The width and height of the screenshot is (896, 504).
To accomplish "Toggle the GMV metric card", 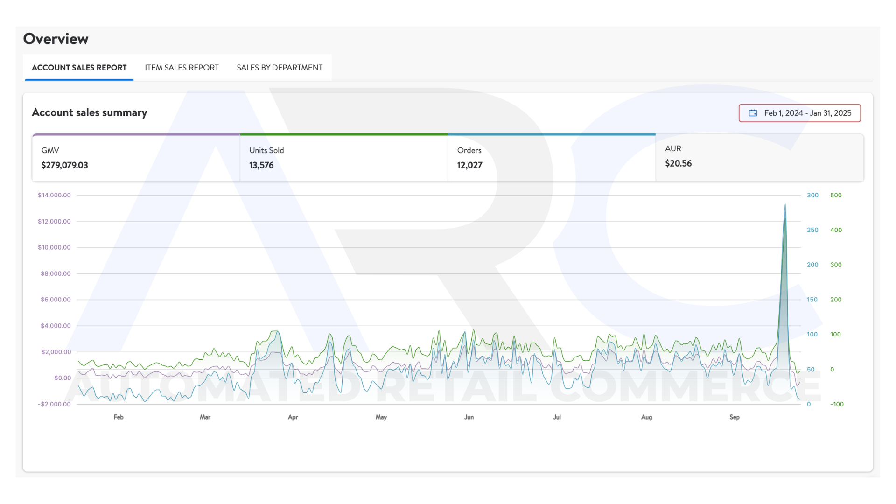I will pos(136,158).
